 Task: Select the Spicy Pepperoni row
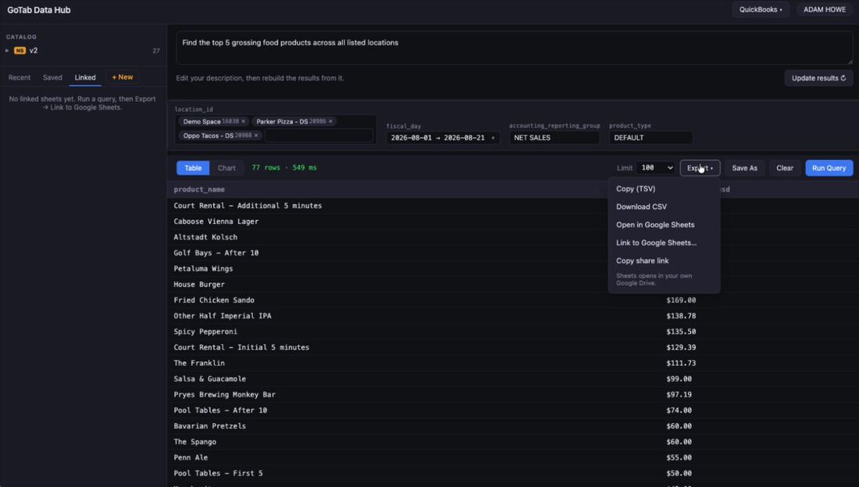pyautogui.click(x=513, y=332)
